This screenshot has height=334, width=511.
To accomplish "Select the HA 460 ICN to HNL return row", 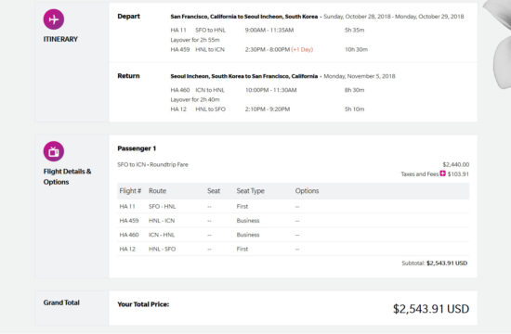I will (268, 90).
